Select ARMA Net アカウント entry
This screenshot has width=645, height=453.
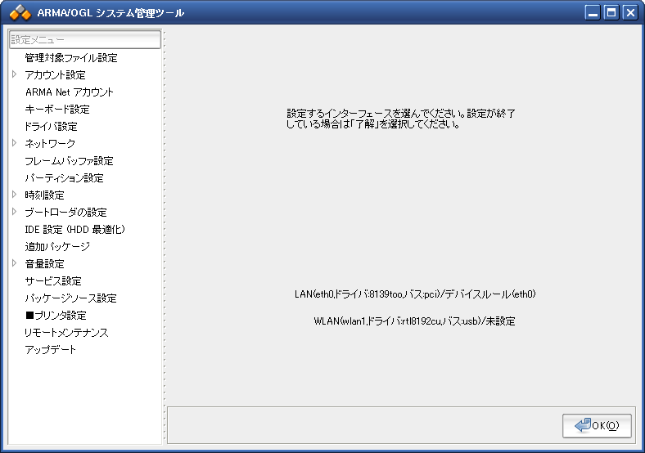pyautogui.click(x=69, y=92)
